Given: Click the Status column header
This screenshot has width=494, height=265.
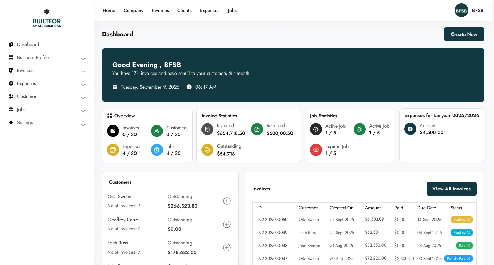Looking at the screenshot, I should coord(456,208).
